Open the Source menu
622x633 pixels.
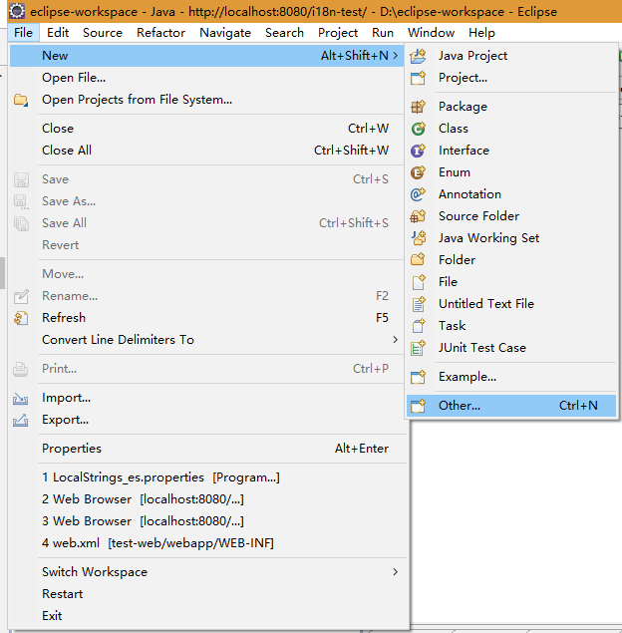click(103, 32)
